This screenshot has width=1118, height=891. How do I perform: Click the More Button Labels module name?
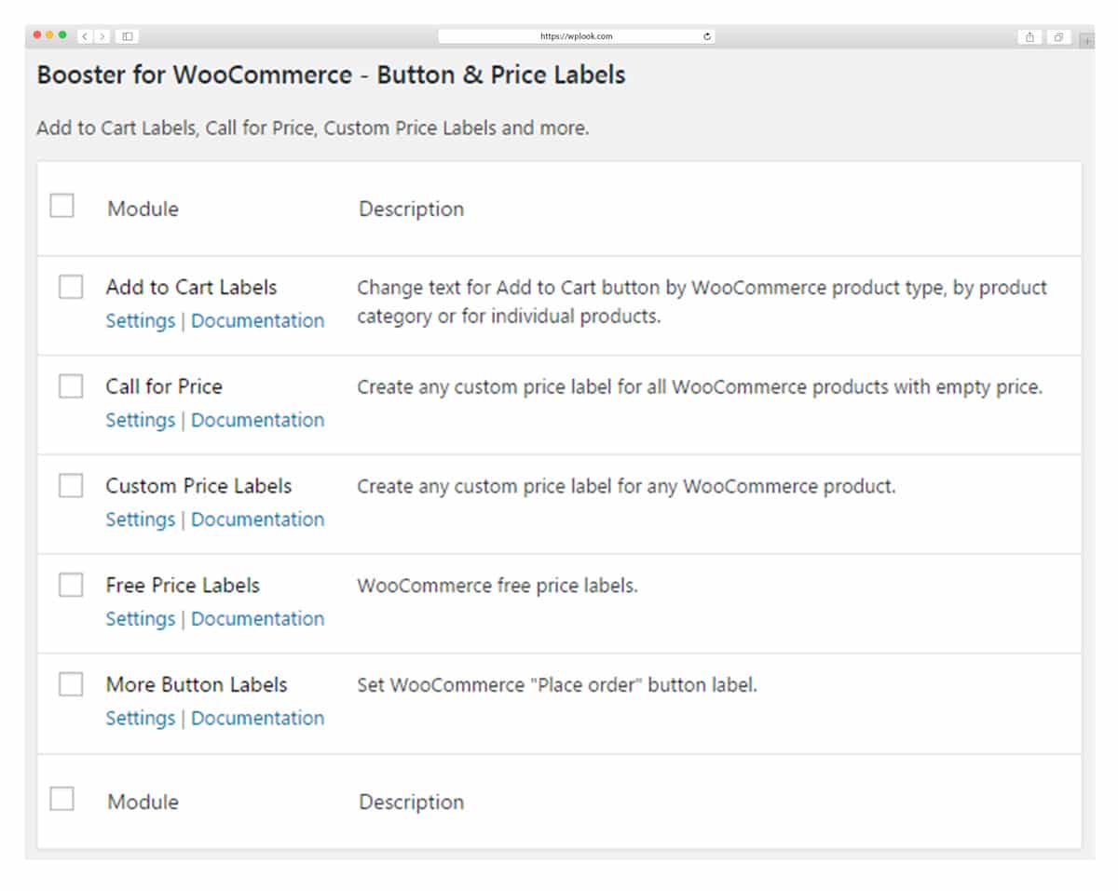click(197, 685)
